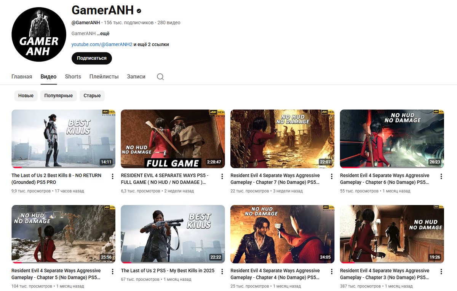Click verified checkmark badge next to GamerANH

(x=139, y=11)
